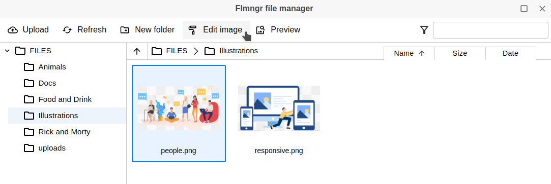Click the Animals folder icon
This screenshot has height=184, width=551.
tap(29, 67)
